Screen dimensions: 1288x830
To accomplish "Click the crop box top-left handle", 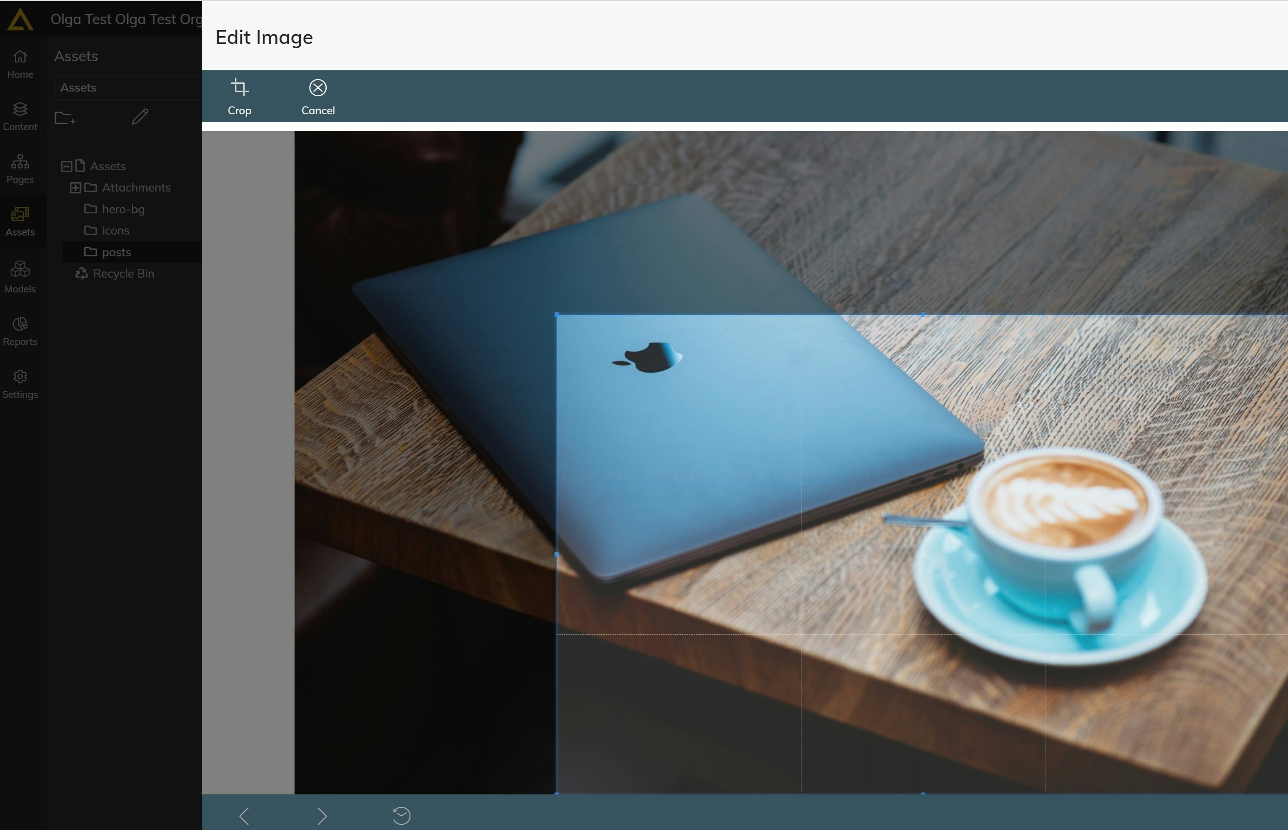I will click(x=557, y=314).
